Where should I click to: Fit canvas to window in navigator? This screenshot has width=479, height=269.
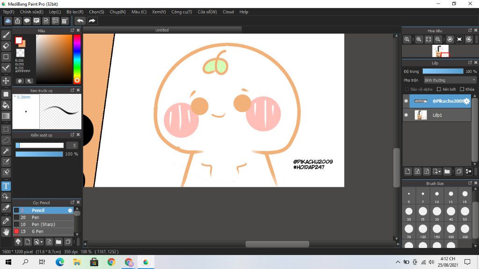(428, 39)
